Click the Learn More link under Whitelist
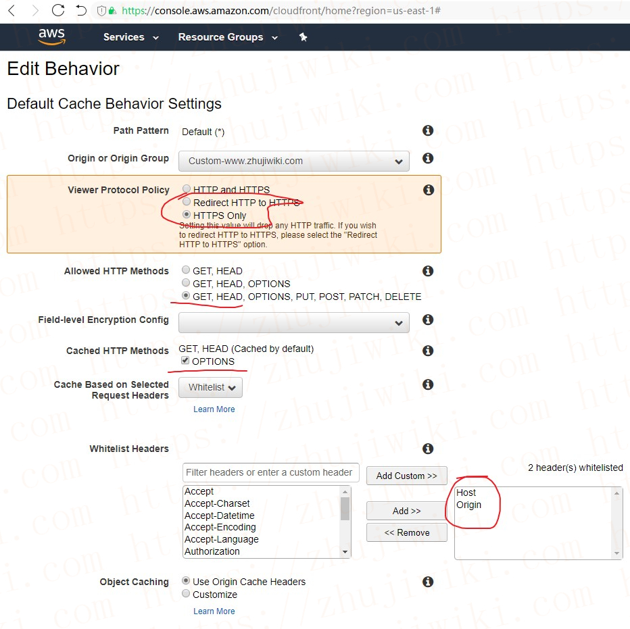The width and height of the screenshot is (630, 629). tap(214, 409)
